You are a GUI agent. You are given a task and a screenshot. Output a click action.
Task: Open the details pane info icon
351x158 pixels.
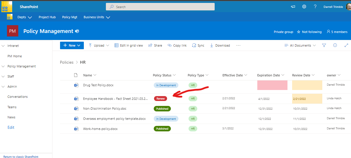point(335,45)
